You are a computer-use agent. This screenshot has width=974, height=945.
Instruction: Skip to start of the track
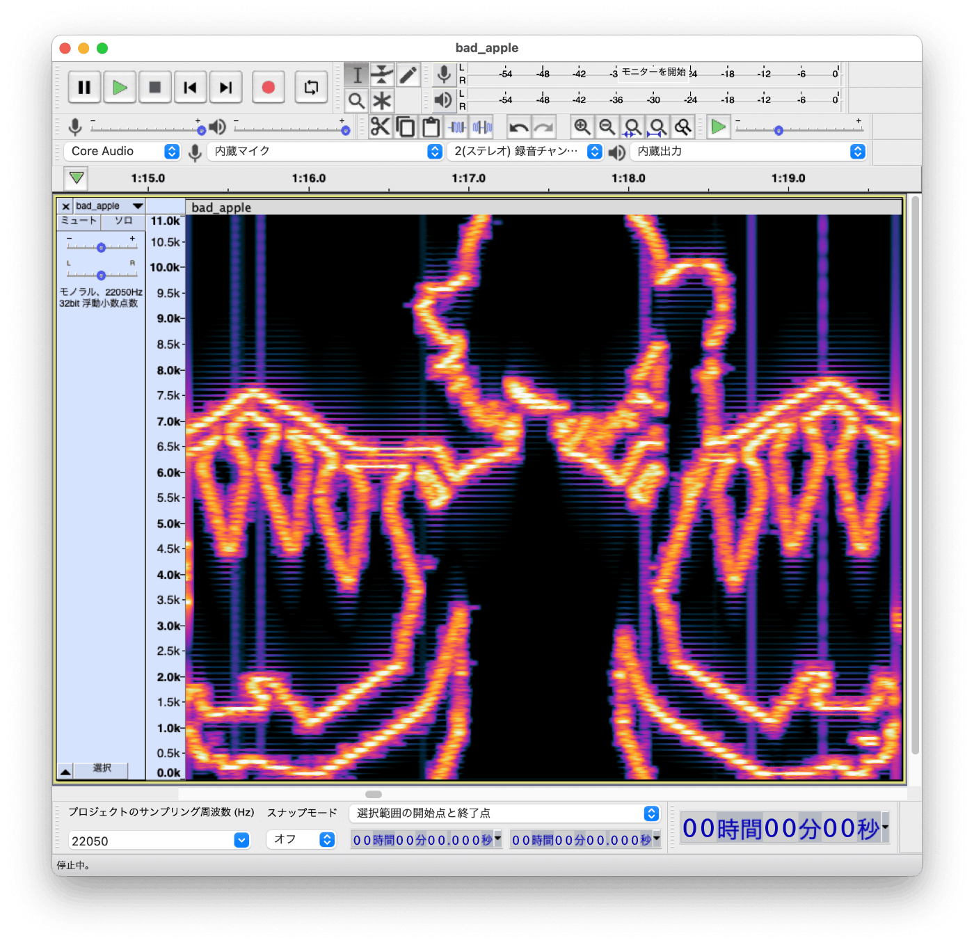[x=190, y=88]
